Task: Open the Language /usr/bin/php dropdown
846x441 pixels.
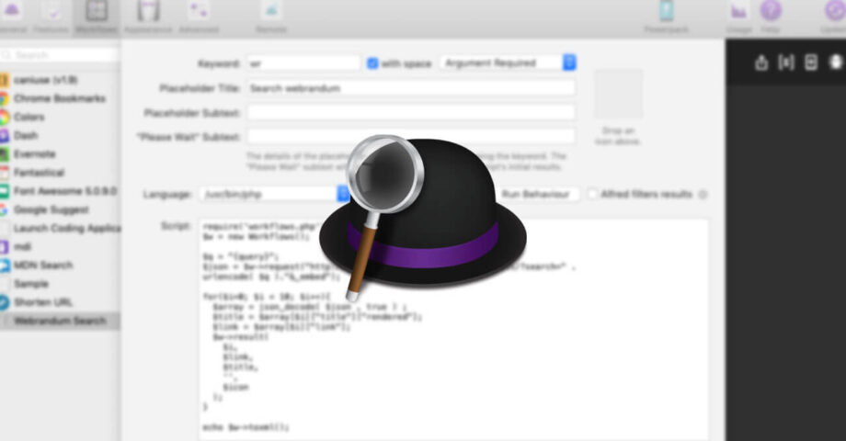Action: tap(275, 194)
